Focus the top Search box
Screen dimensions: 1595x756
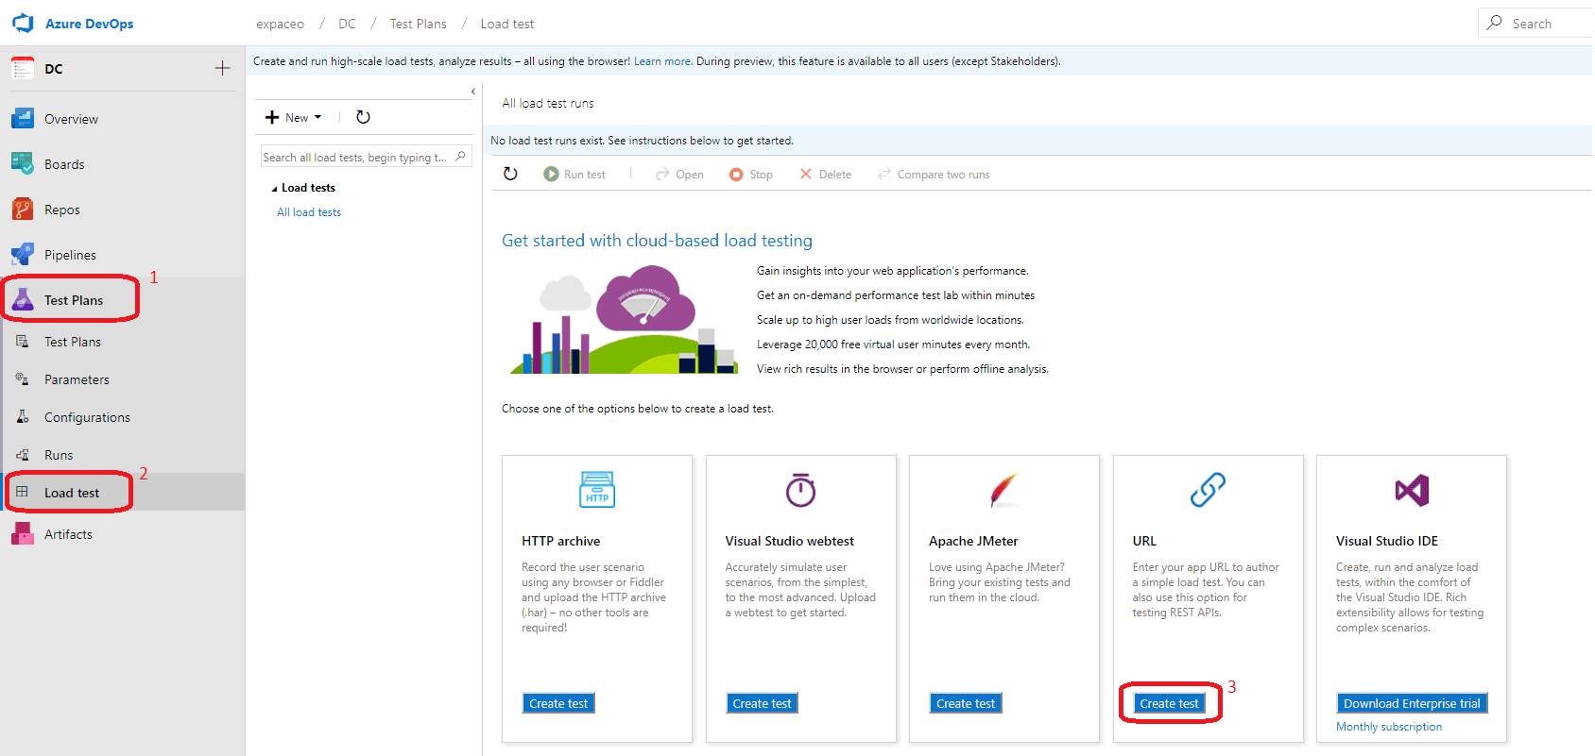1536,23
